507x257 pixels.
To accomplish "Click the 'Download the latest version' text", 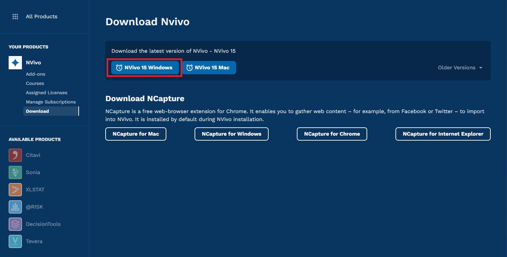I will point(174,51).
